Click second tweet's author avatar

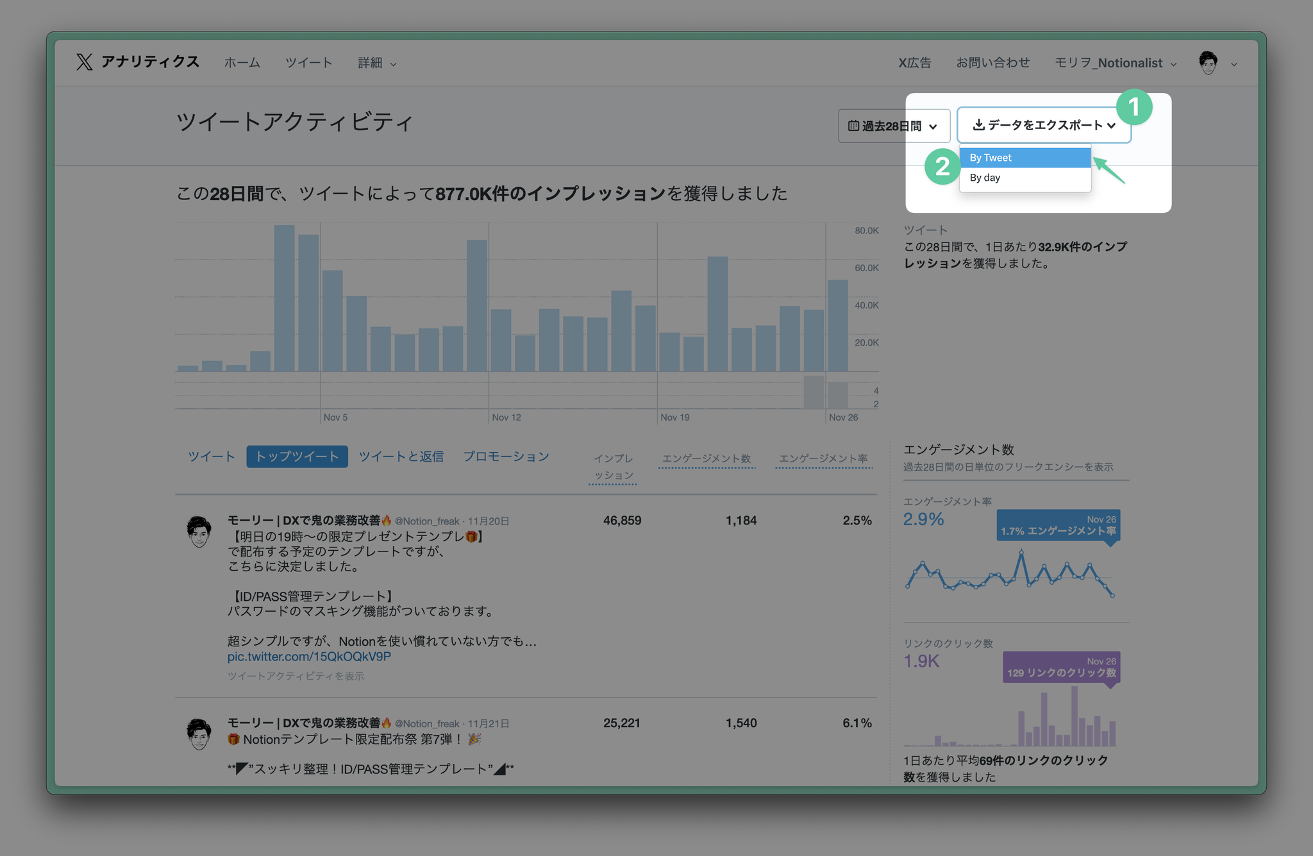[x=199, y=734]
